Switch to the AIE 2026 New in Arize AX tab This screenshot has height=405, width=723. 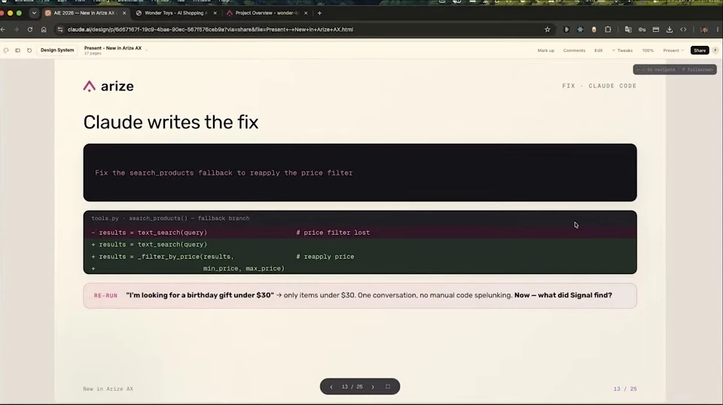click(84, 13)
